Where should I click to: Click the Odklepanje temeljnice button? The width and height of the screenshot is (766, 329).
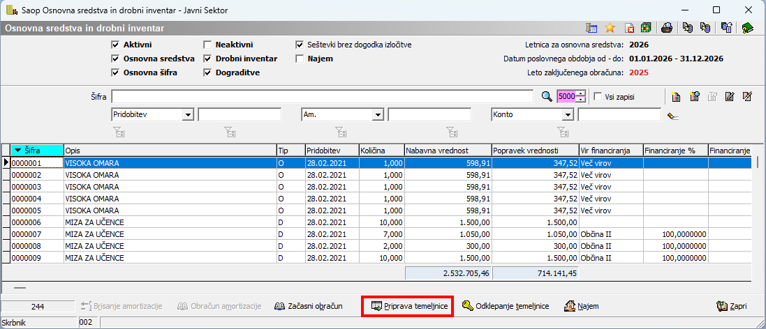[x=506, y=306]
